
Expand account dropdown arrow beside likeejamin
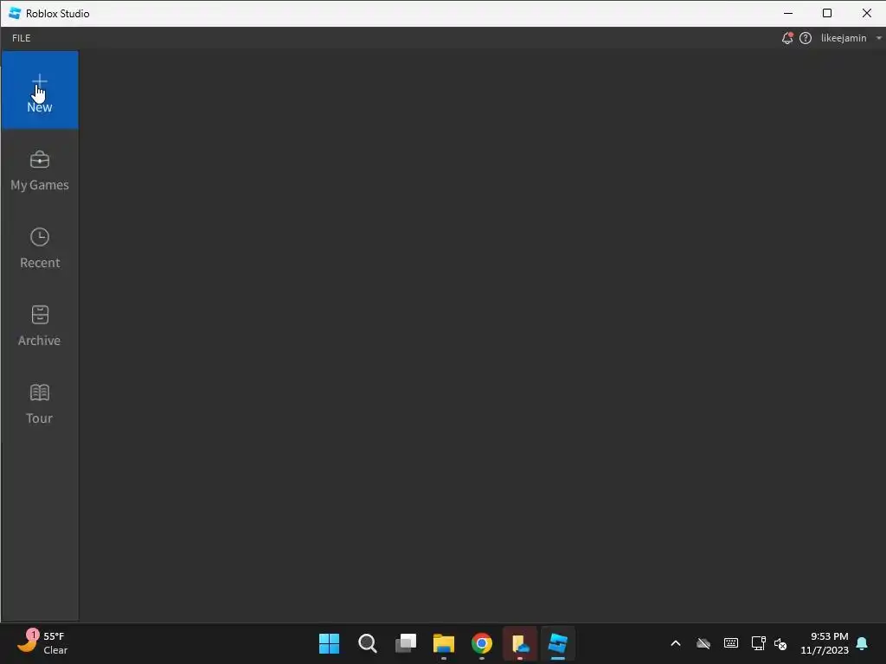(x=879, y=38)
